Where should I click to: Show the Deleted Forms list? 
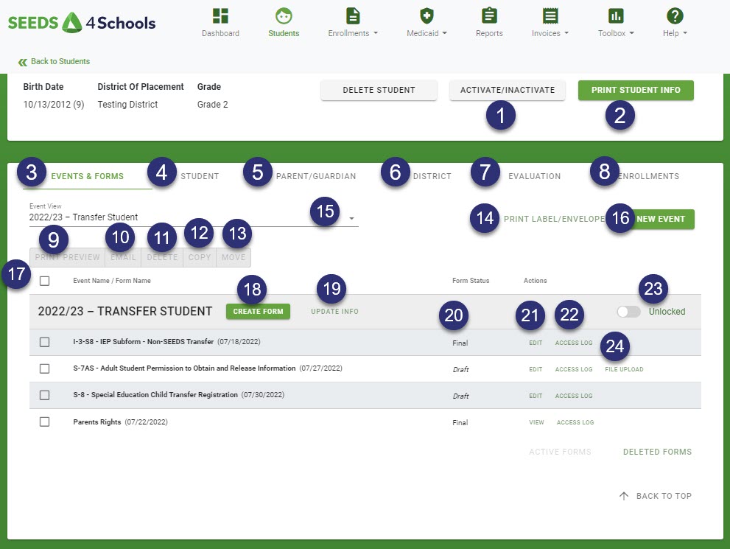click(x=657, y=452)
